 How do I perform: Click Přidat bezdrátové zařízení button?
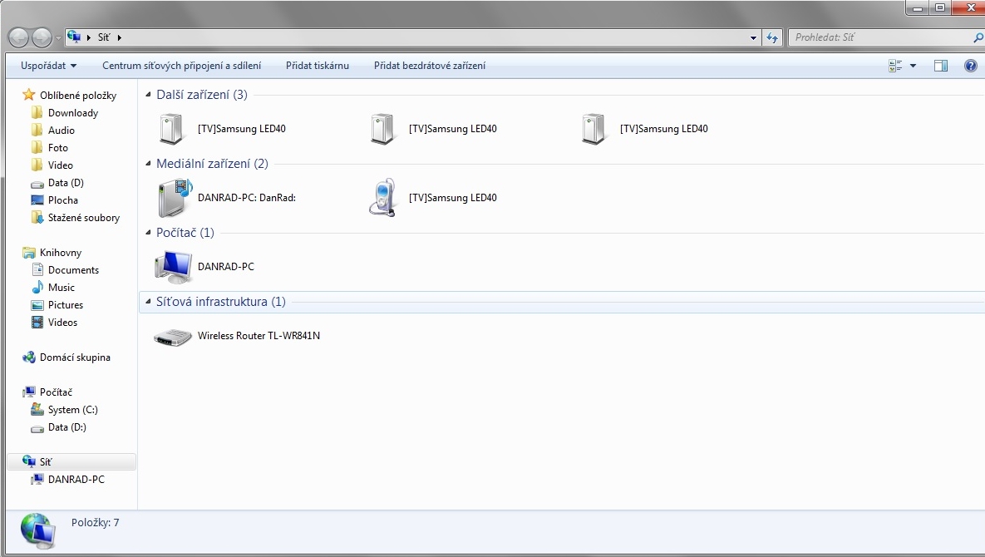coord(429,66)
